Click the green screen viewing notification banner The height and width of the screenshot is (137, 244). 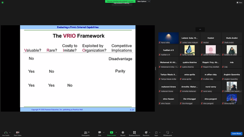[120, 1]
